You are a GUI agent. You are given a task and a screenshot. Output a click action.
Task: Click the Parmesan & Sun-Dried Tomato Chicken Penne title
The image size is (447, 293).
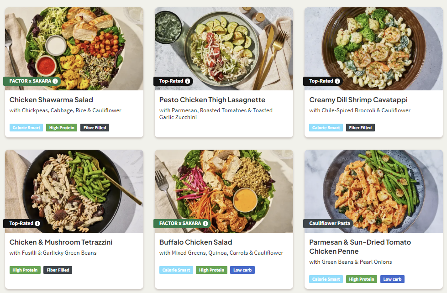click(x=360, y=247)
